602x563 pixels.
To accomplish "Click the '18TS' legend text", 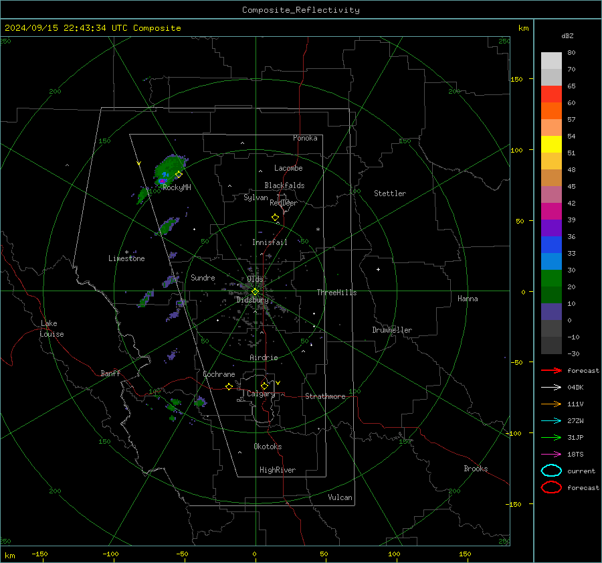I will 575,455.
